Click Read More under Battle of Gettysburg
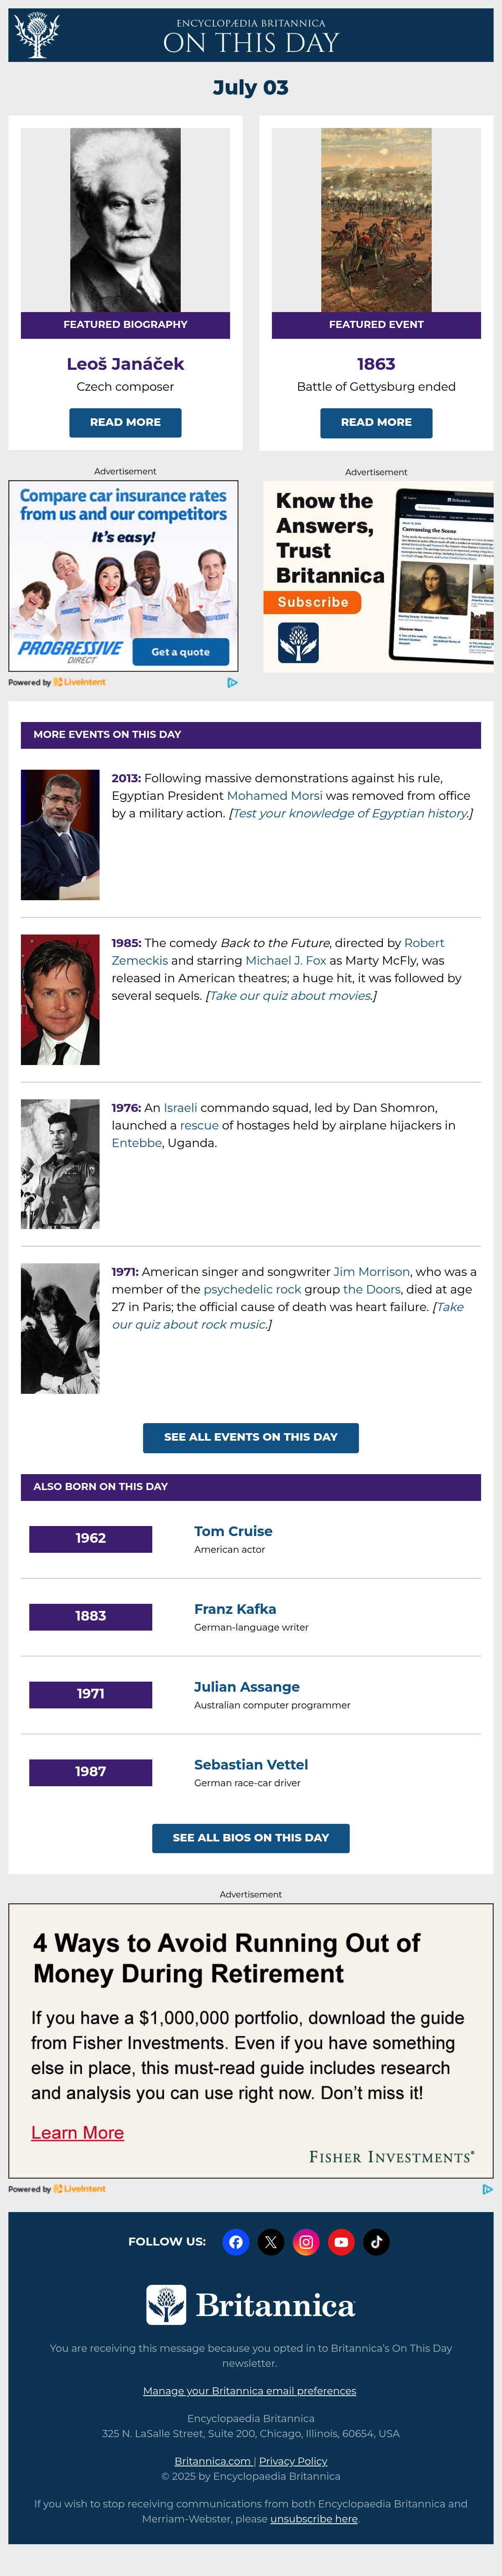502x2576 pixels. point(376,422)
